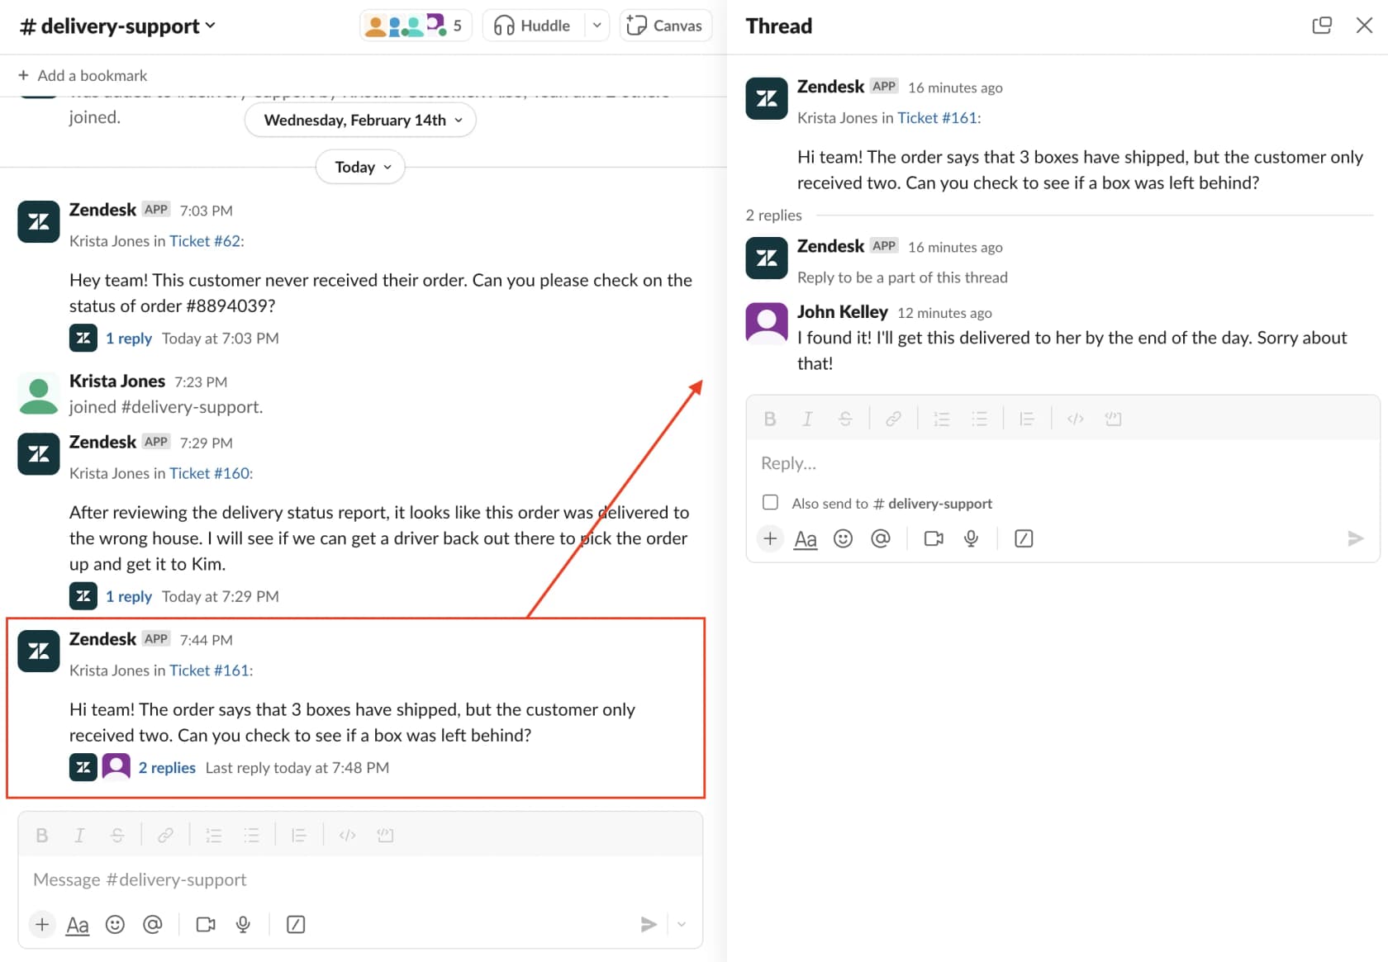Insert code block in thread reply toolbar

pyautogui.click(x=1113, y=419)
